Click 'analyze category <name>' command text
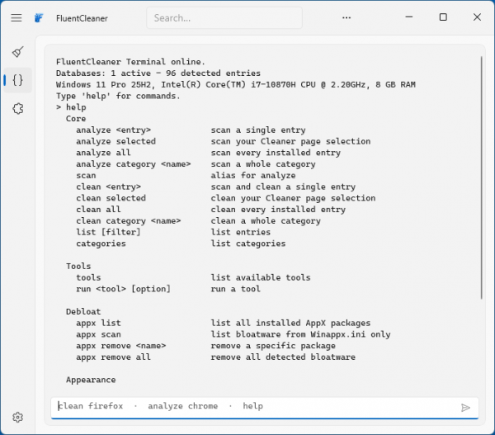The height and width of the screenshot is (435, 495). point(133,164)
